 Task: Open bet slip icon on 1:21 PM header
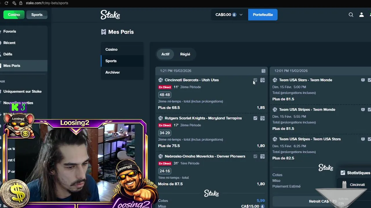(263, 71)
